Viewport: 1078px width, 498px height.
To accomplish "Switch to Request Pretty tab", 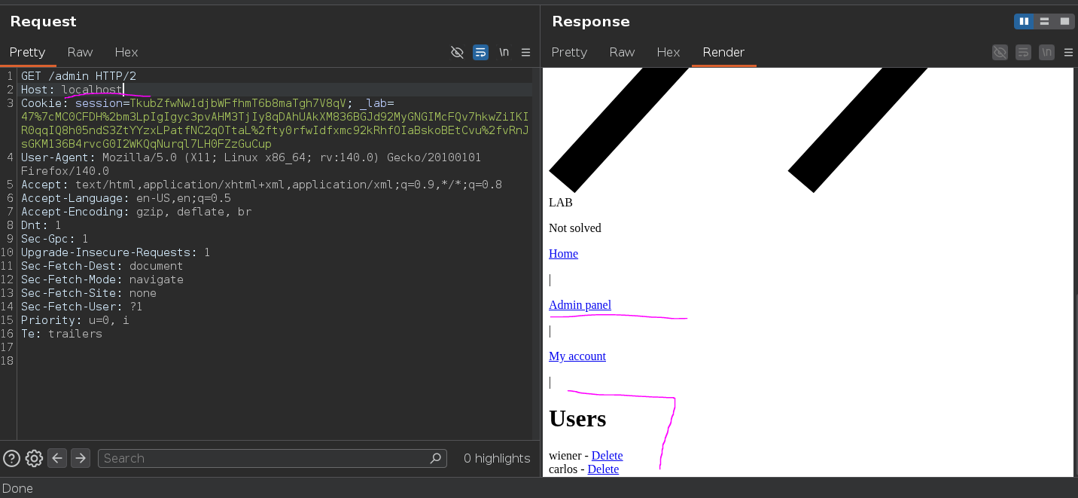I will point(27,52).
